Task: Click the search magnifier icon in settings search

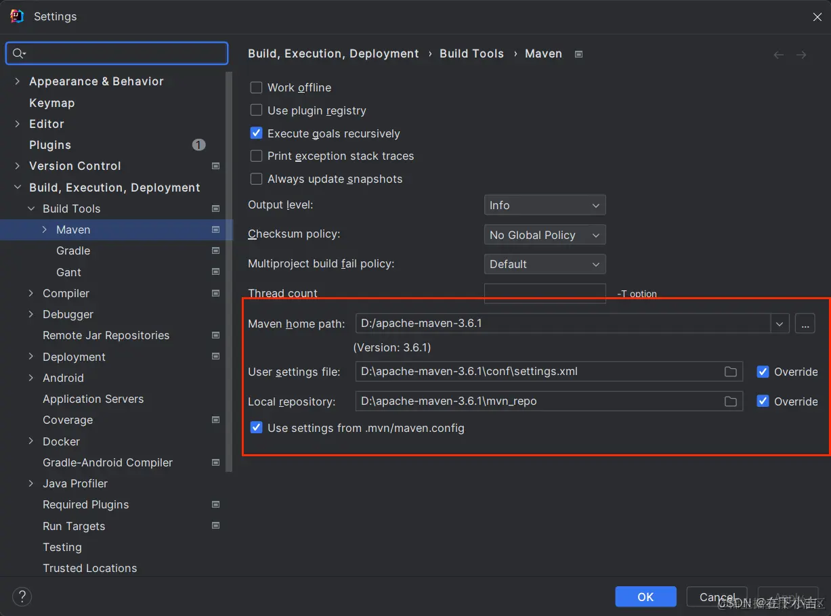Action: tap(18, 53)
